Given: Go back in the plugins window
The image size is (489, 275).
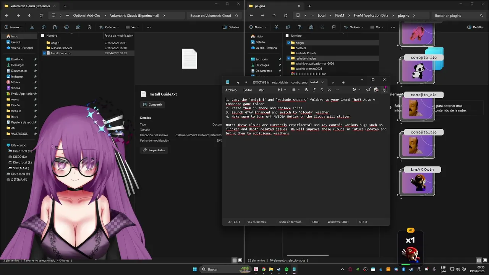Looking at the screenshot, I should (x=251, y=16).
